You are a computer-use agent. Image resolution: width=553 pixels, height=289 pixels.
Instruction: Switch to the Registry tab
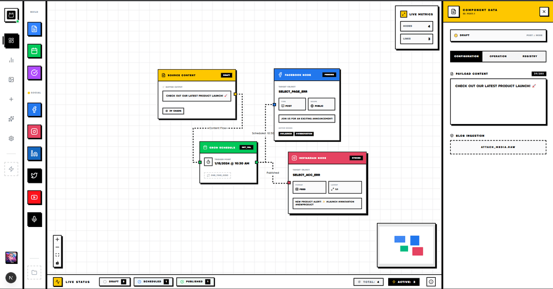tap(530, 56)
